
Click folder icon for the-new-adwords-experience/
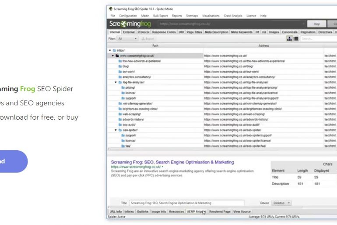click(x=120, y=61)
